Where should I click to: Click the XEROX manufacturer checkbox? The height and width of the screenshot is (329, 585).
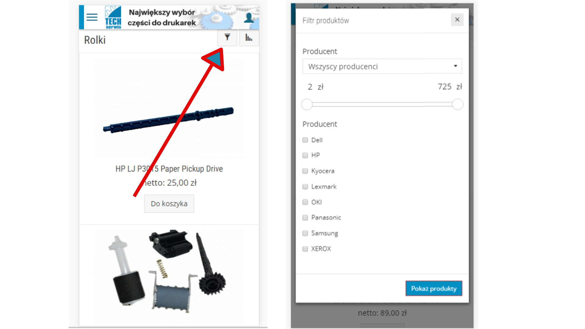(305, 248)
